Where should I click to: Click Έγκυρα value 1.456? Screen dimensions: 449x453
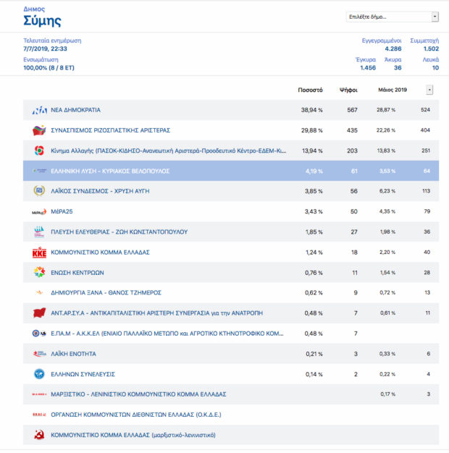pyautogui.click(x=368, y=67)
